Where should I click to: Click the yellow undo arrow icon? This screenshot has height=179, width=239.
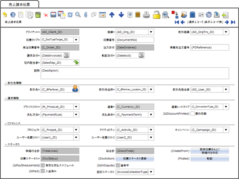[5, 15]
